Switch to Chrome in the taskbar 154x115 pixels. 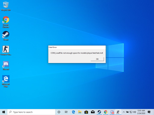tap(106, 112)
